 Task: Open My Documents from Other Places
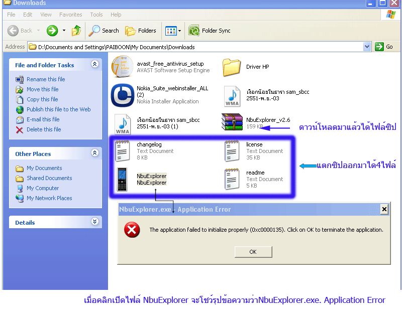pos(44,168)
